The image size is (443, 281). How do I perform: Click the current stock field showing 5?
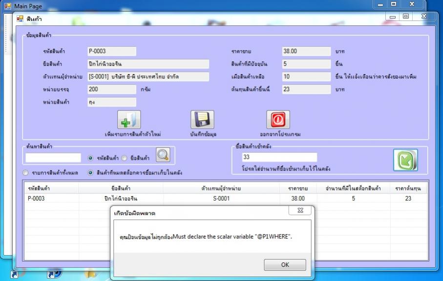pyautogui.click(x=306, y=64)
